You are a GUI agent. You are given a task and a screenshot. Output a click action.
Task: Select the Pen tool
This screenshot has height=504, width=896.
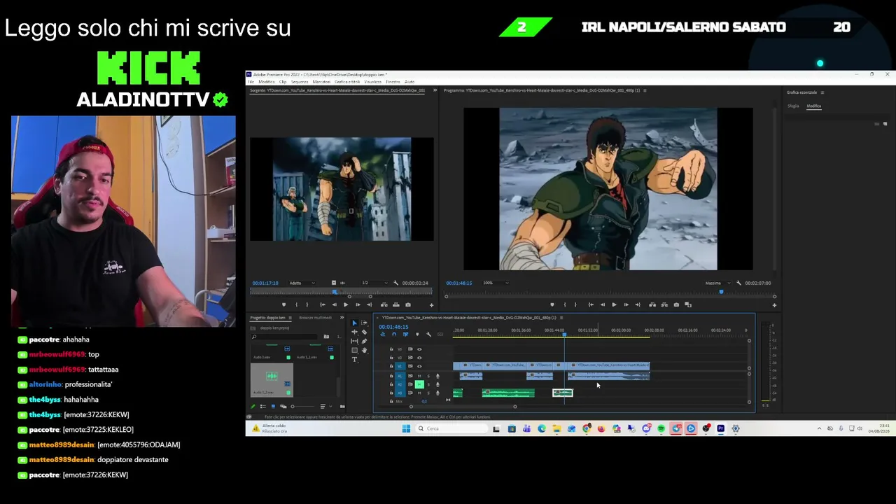pyautogui.click(x=364, y=341)
